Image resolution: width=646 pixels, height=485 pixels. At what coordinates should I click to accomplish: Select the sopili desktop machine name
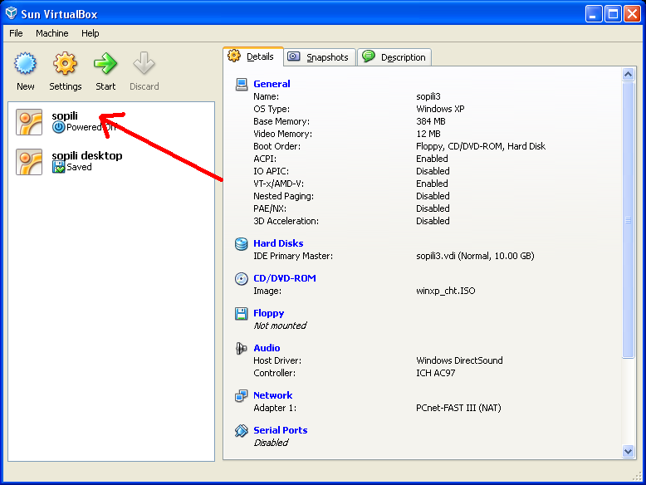(x=87, y=156)
